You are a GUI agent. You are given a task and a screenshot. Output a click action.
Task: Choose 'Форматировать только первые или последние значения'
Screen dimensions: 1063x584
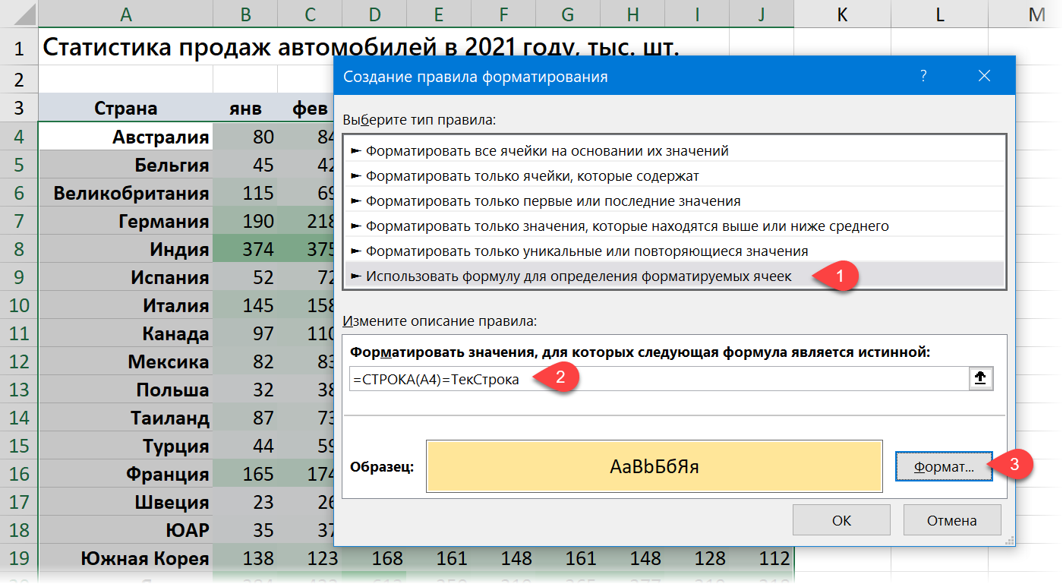pos(553,200)
